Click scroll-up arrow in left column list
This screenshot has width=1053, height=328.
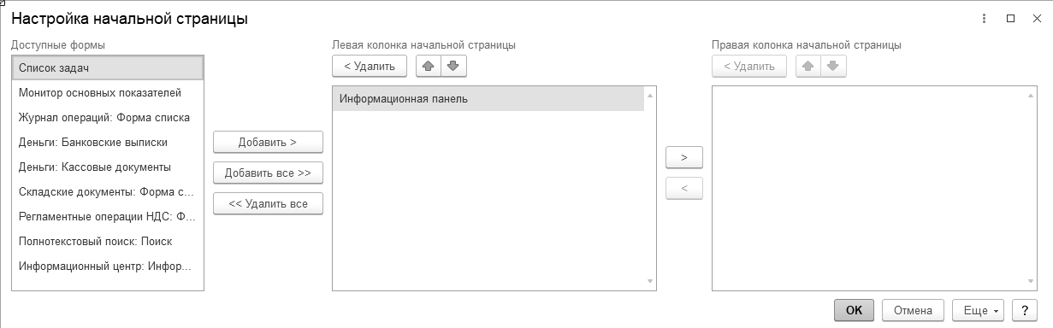[x=650, y=96]
